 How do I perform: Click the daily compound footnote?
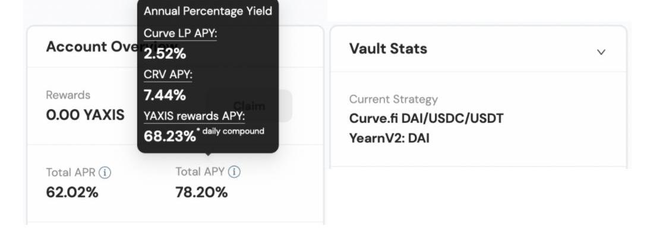pyautogui.click(x=231, y=131)
